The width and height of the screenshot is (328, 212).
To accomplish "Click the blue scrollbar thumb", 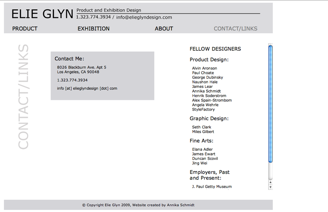I will click(x=271, y=103).
